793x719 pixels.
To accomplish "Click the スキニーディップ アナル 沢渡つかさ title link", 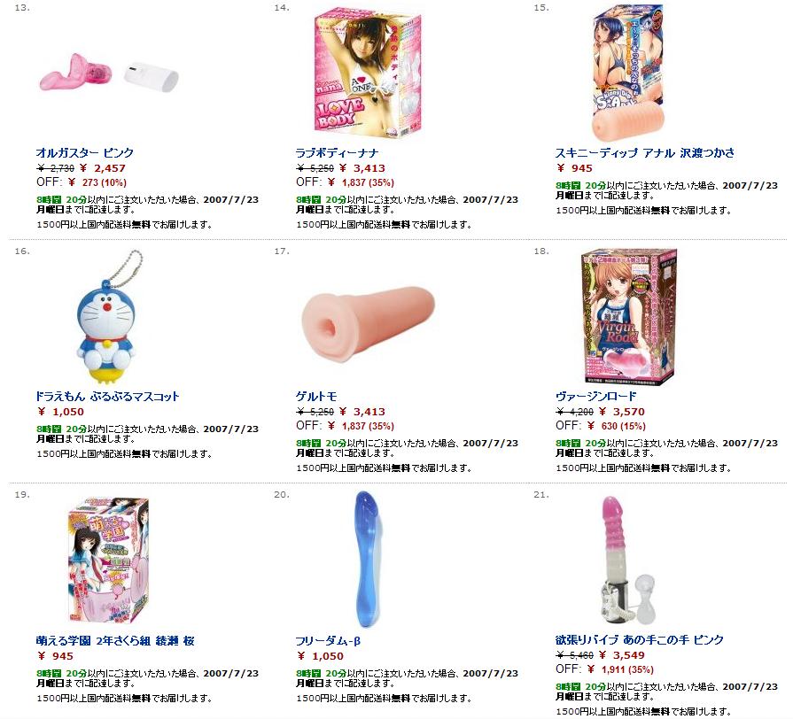I will coord(645,152).
